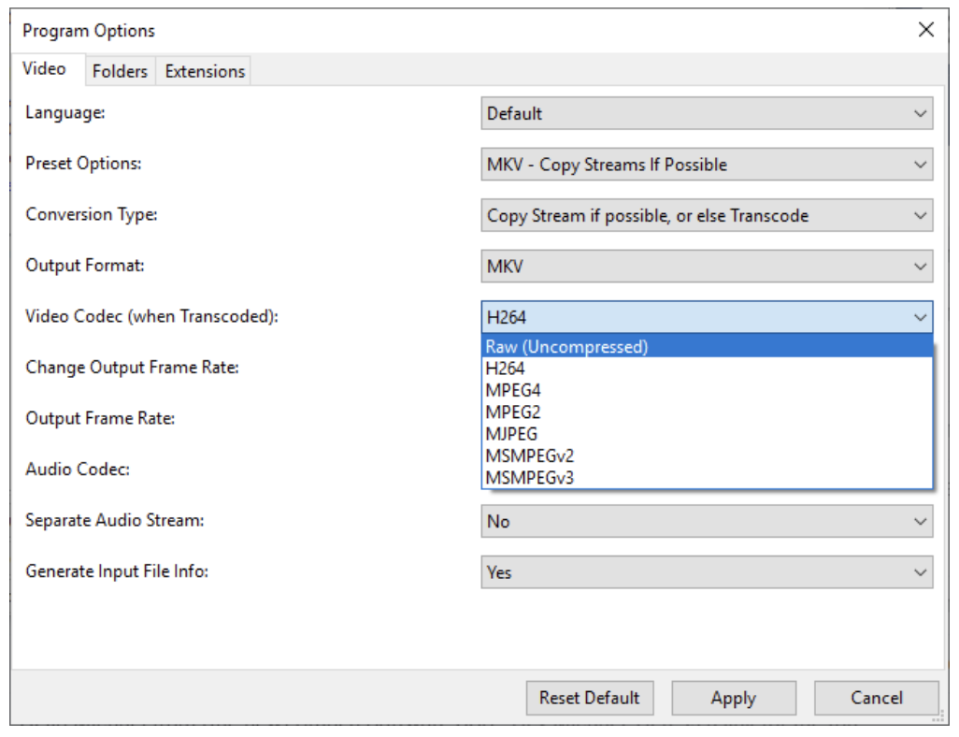Choose MJPEG from the dropdown list

click(x=707, y=434)
